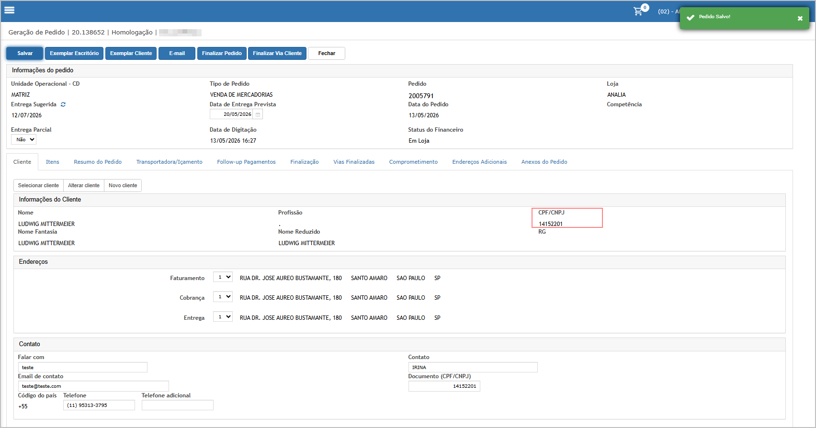
Task: Click the Faturamento street address text
Action: (291, 278)
